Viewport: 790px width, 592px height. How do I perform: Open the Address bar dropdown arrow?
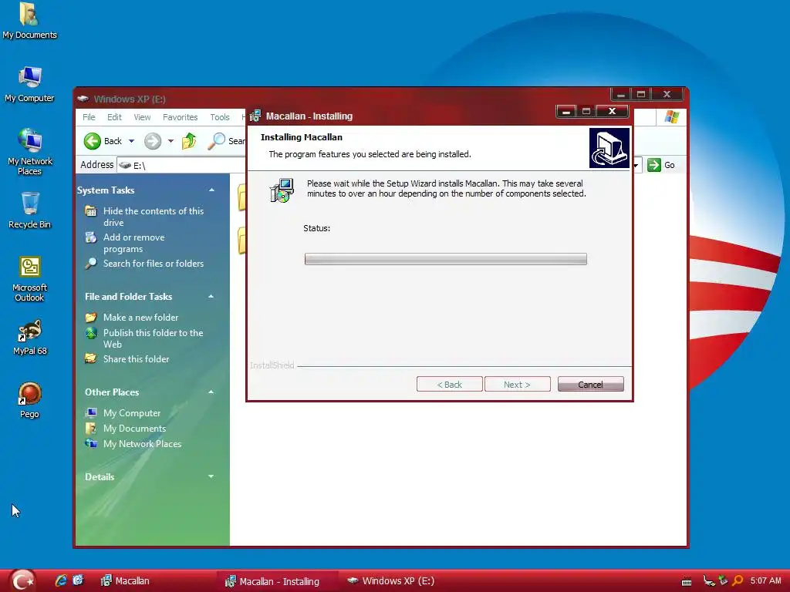tap(636, 165)
